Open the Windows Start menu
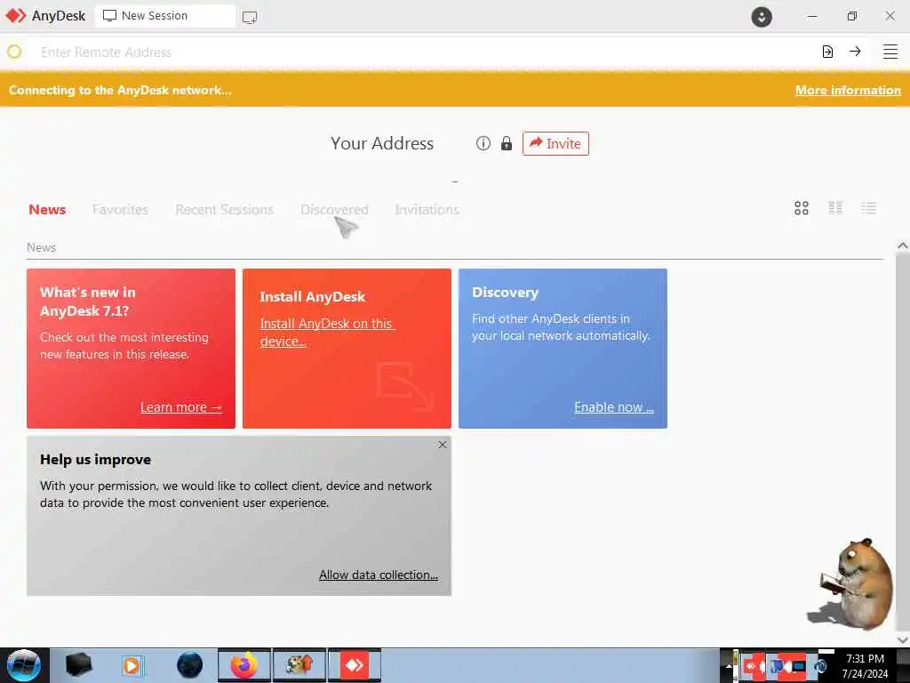This screenshot has width=910, height=683. (x=23, y=665)
